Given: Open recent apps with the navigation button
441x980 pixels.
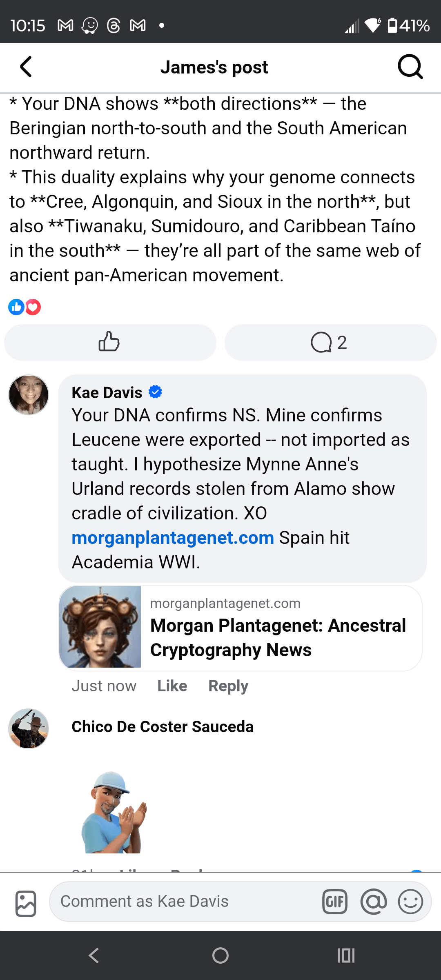Looking at the screenshot, I should coord(345,955).
